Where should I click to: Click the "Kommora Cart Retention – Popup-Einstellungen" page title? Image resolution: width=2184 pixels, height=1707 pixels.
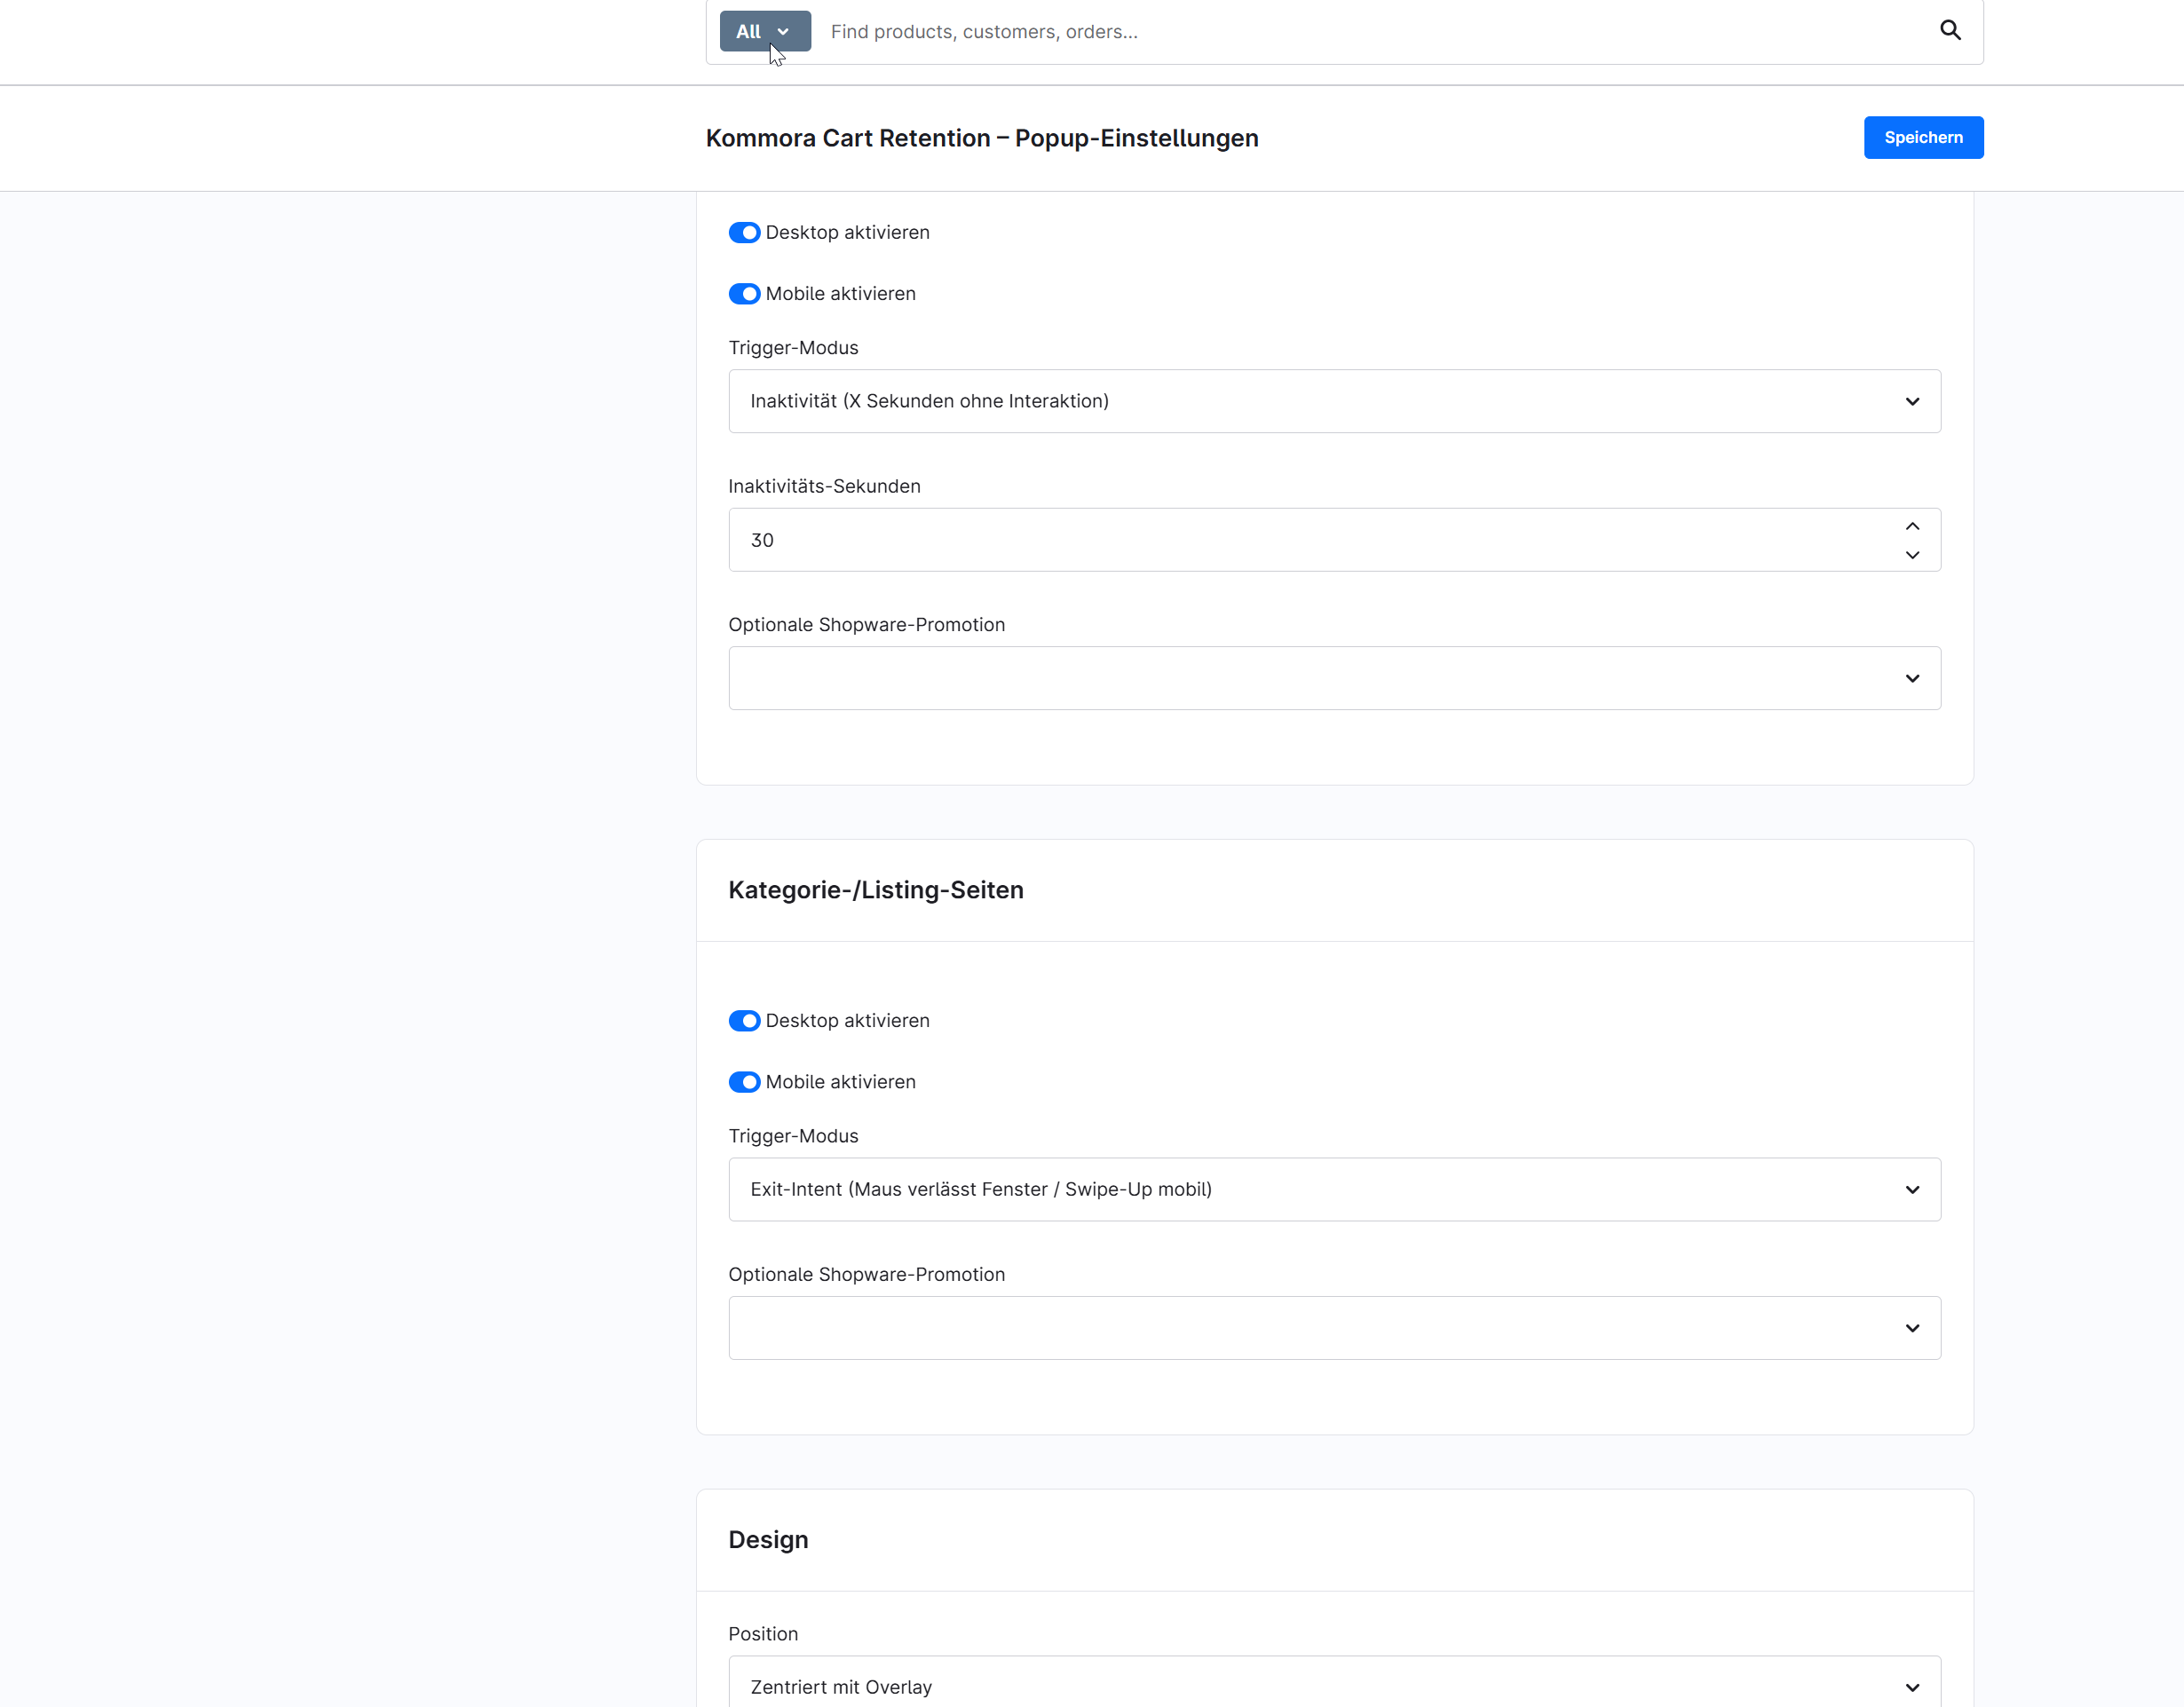point(982,138)
